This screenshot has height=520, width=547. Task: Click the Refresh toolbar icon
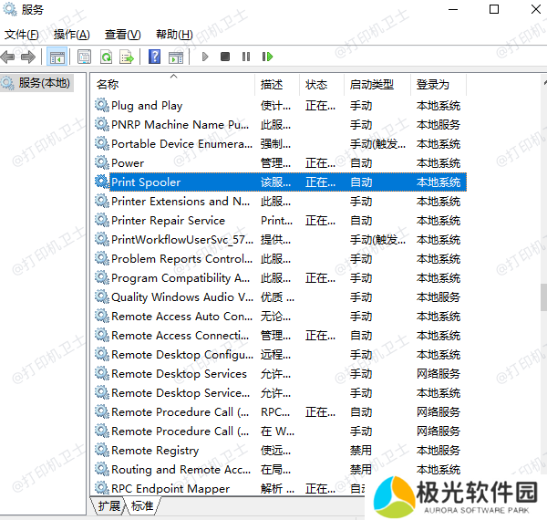[x=106, y=57]
